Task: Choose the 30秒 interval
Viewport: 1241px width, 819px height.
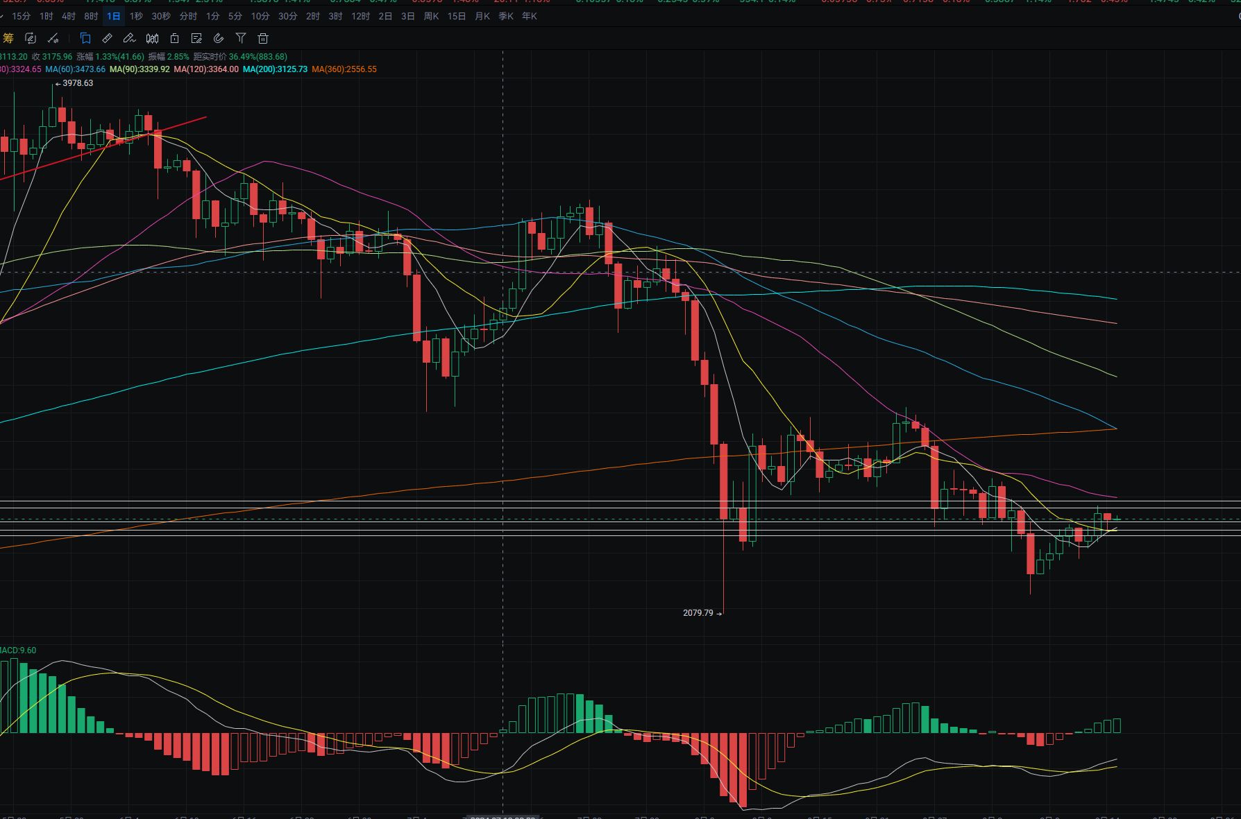Action: click(x=161, y=16)
